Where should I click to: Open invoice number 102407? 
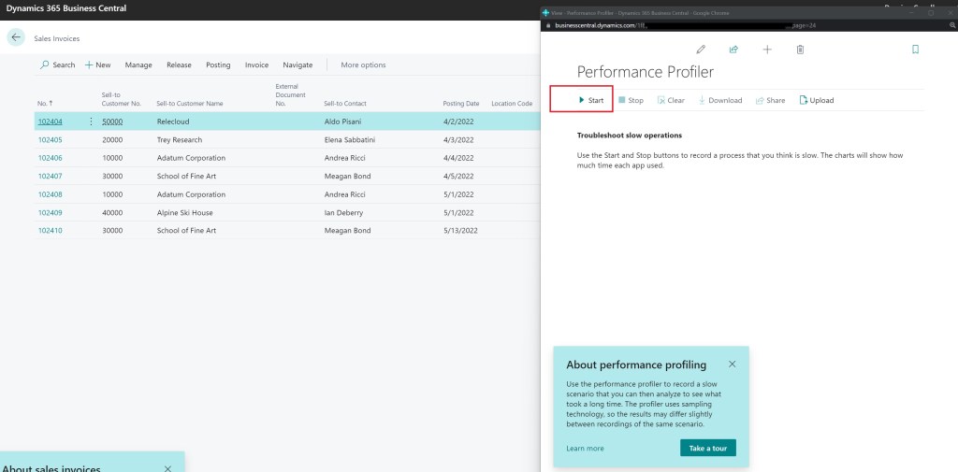click(x=50, y=176)
